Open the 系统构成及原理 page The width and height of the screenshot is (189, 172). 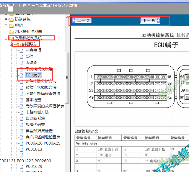pyautogui.click(x=39, y=69)
